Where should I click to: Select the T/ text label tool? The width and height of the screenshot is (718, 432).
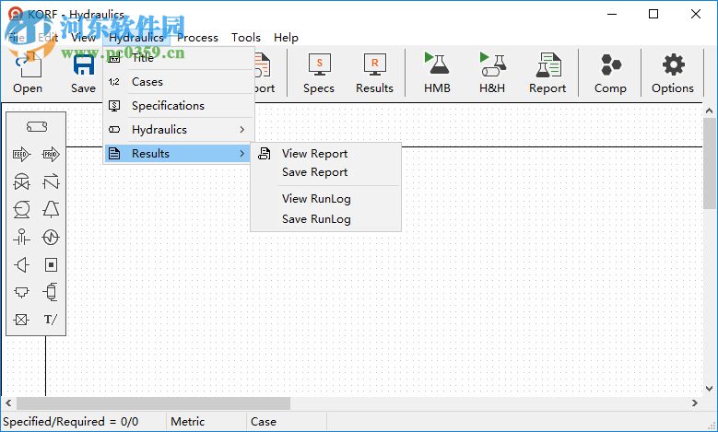(51, 320)
